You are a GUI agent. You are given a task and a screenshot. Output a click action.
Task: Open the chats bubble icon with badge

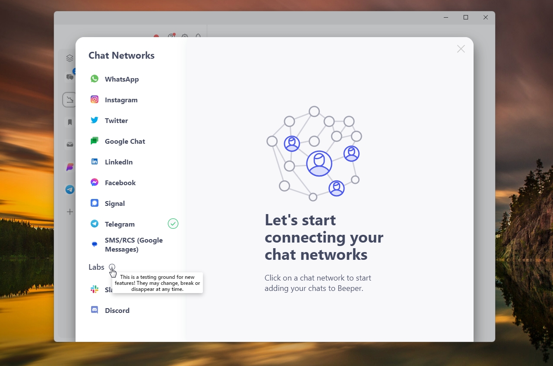(x=70, y=77)
